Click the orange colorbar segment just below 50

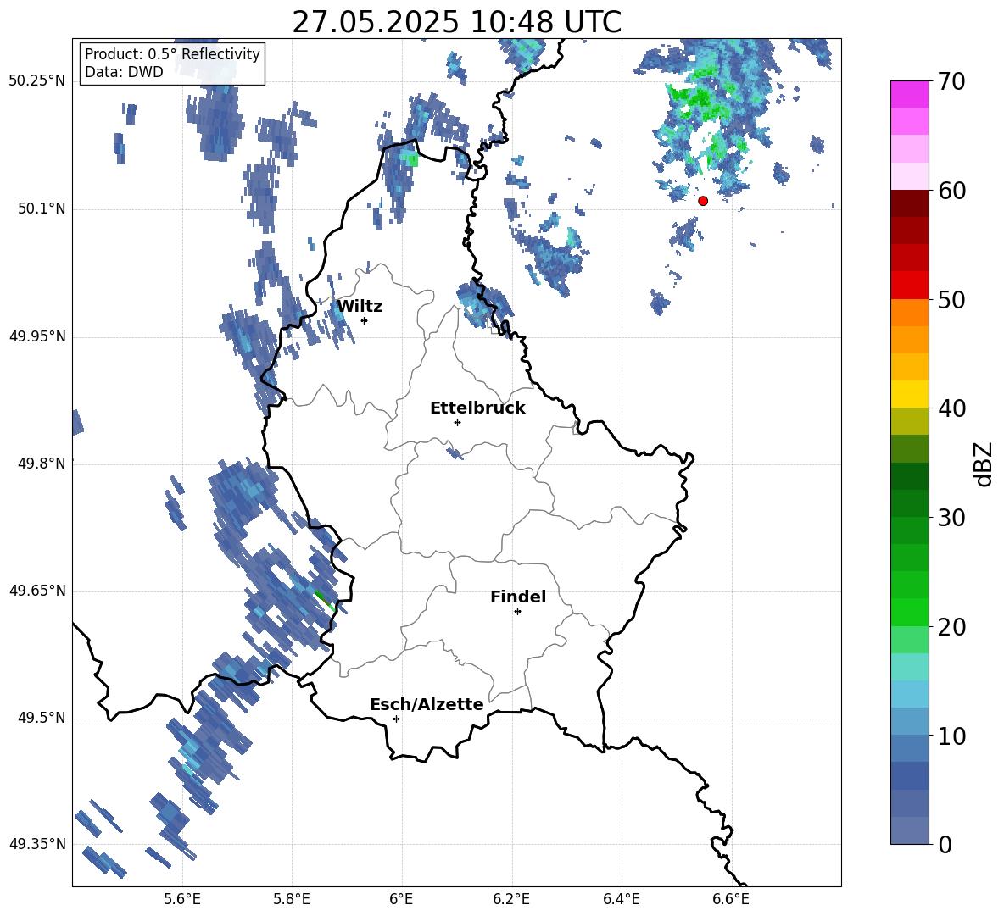[909, 313]
